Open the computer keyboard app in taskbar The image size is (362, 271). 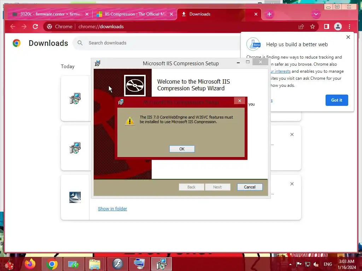[x=139, y=264]
